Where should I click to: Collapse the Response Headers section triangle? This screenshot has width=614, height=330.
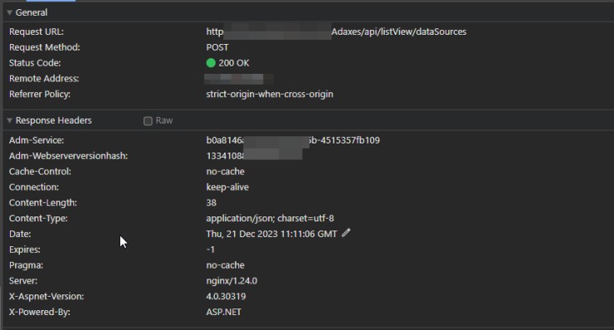(9, 120)
